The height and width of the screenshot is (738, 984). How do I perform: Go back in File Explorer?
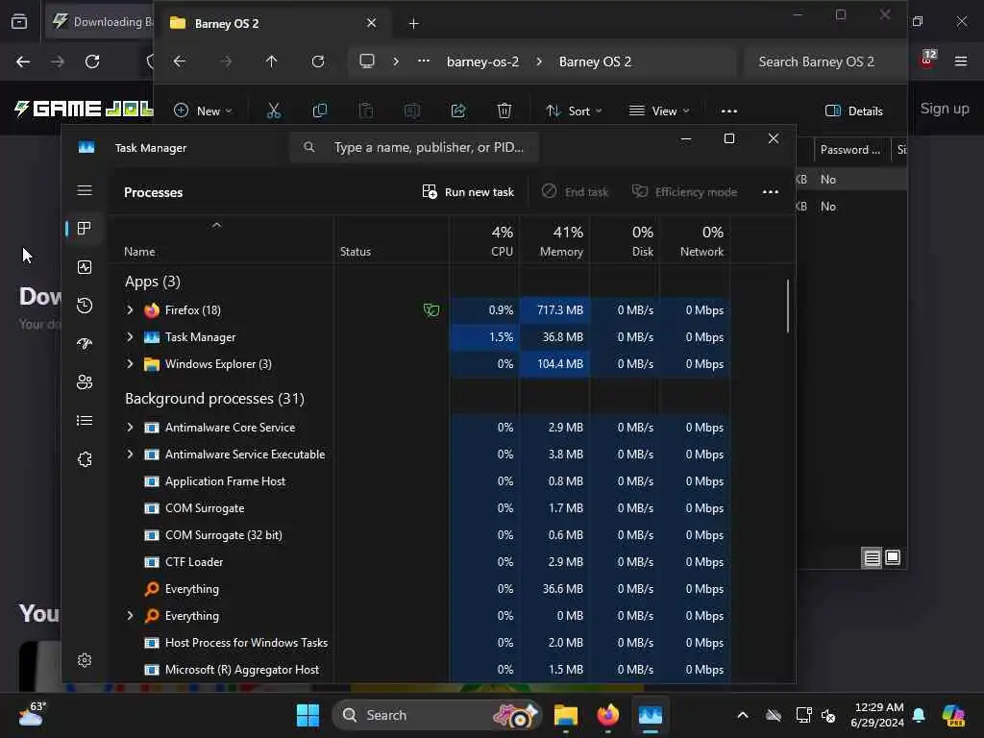pos(180,61)
